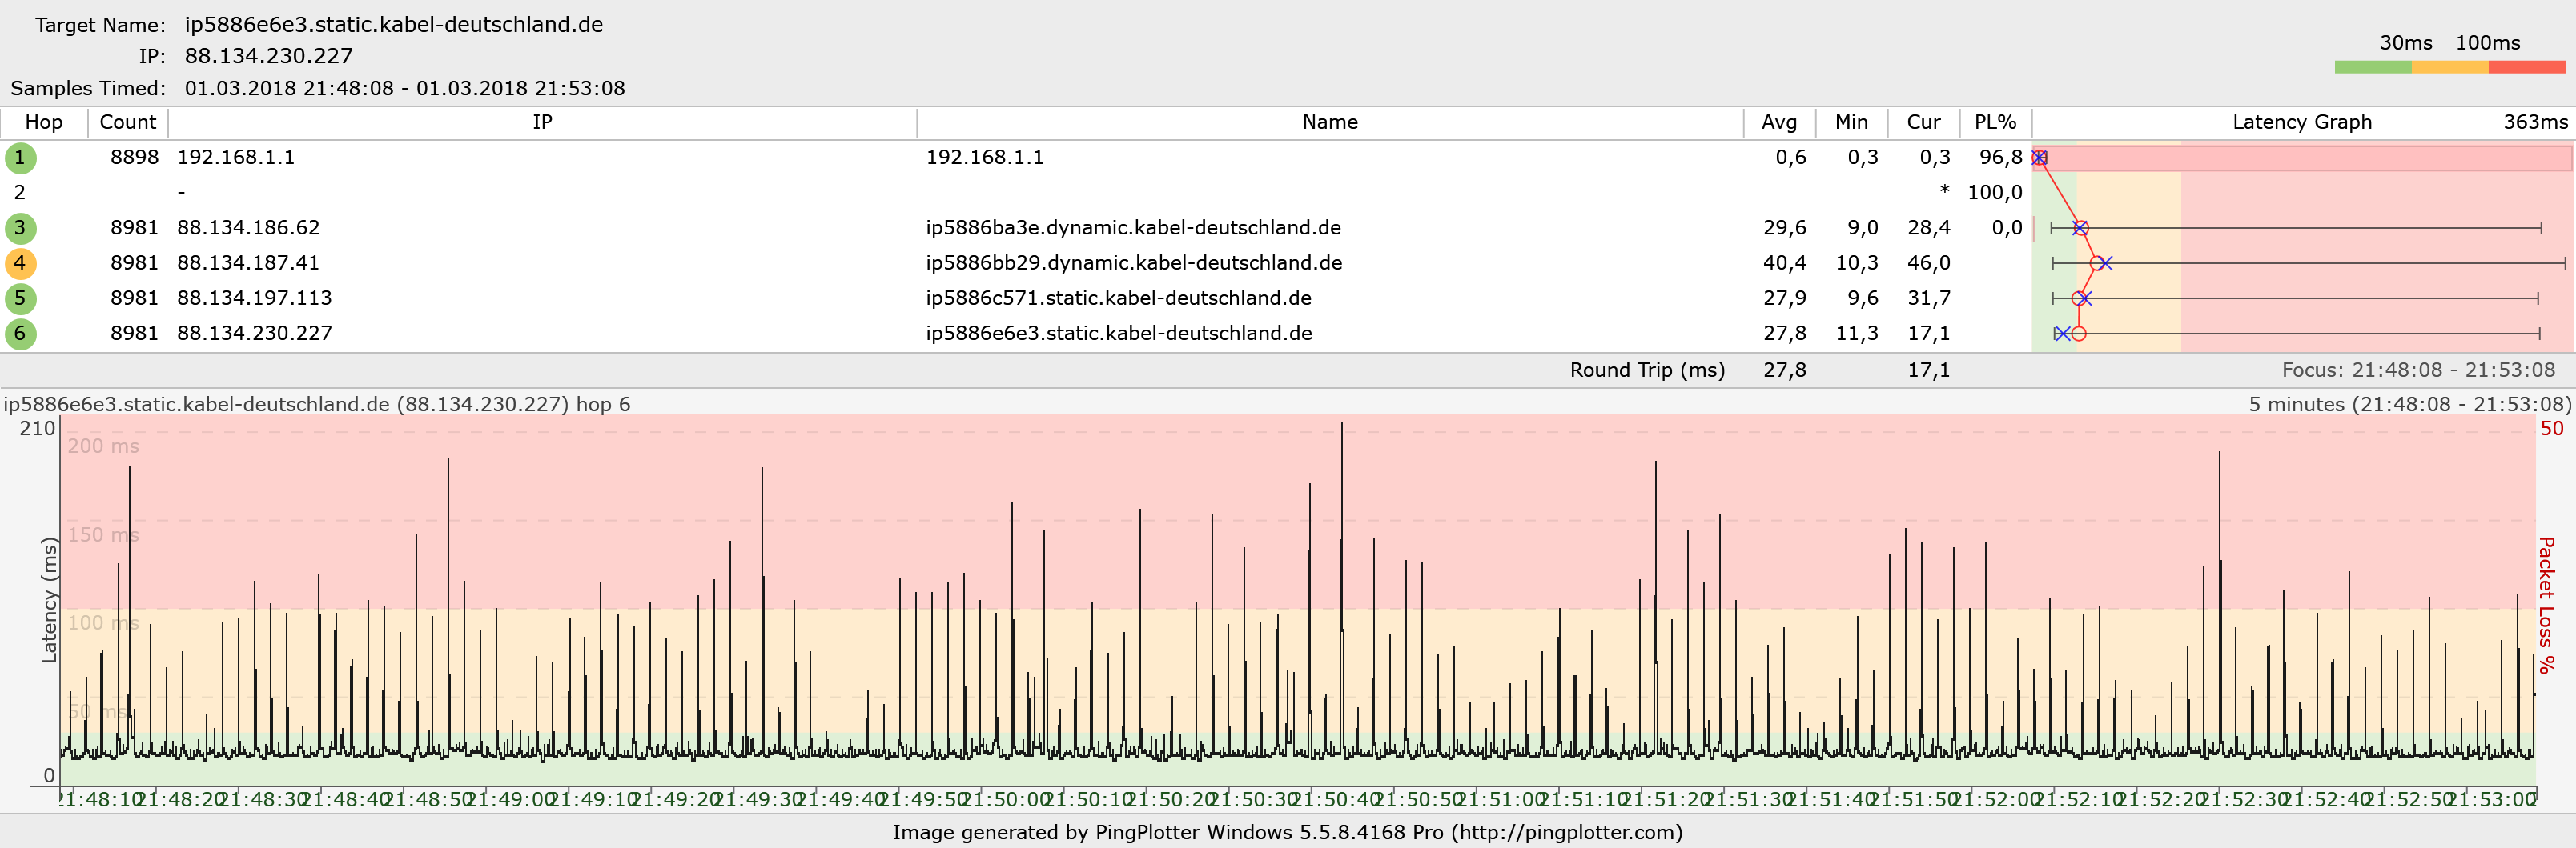This screenshot has width=2576, height=848.
Task: Click hop 4 marker in latency graph
Action: [x=2097, y=264]
